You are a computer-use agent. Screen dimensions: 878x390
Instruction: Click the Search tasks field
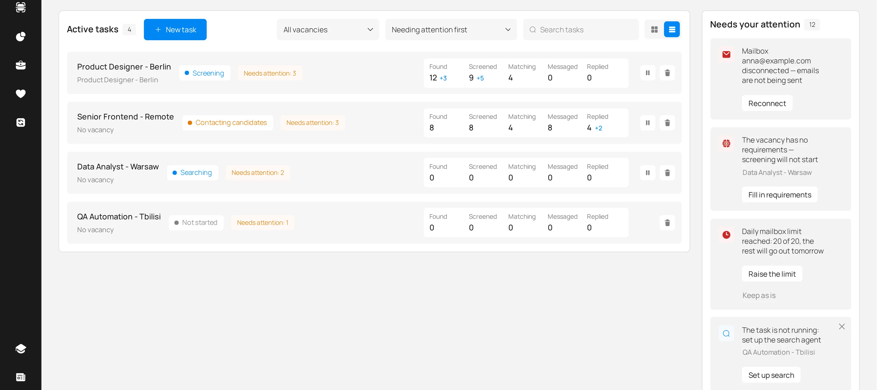coord(581,30)
